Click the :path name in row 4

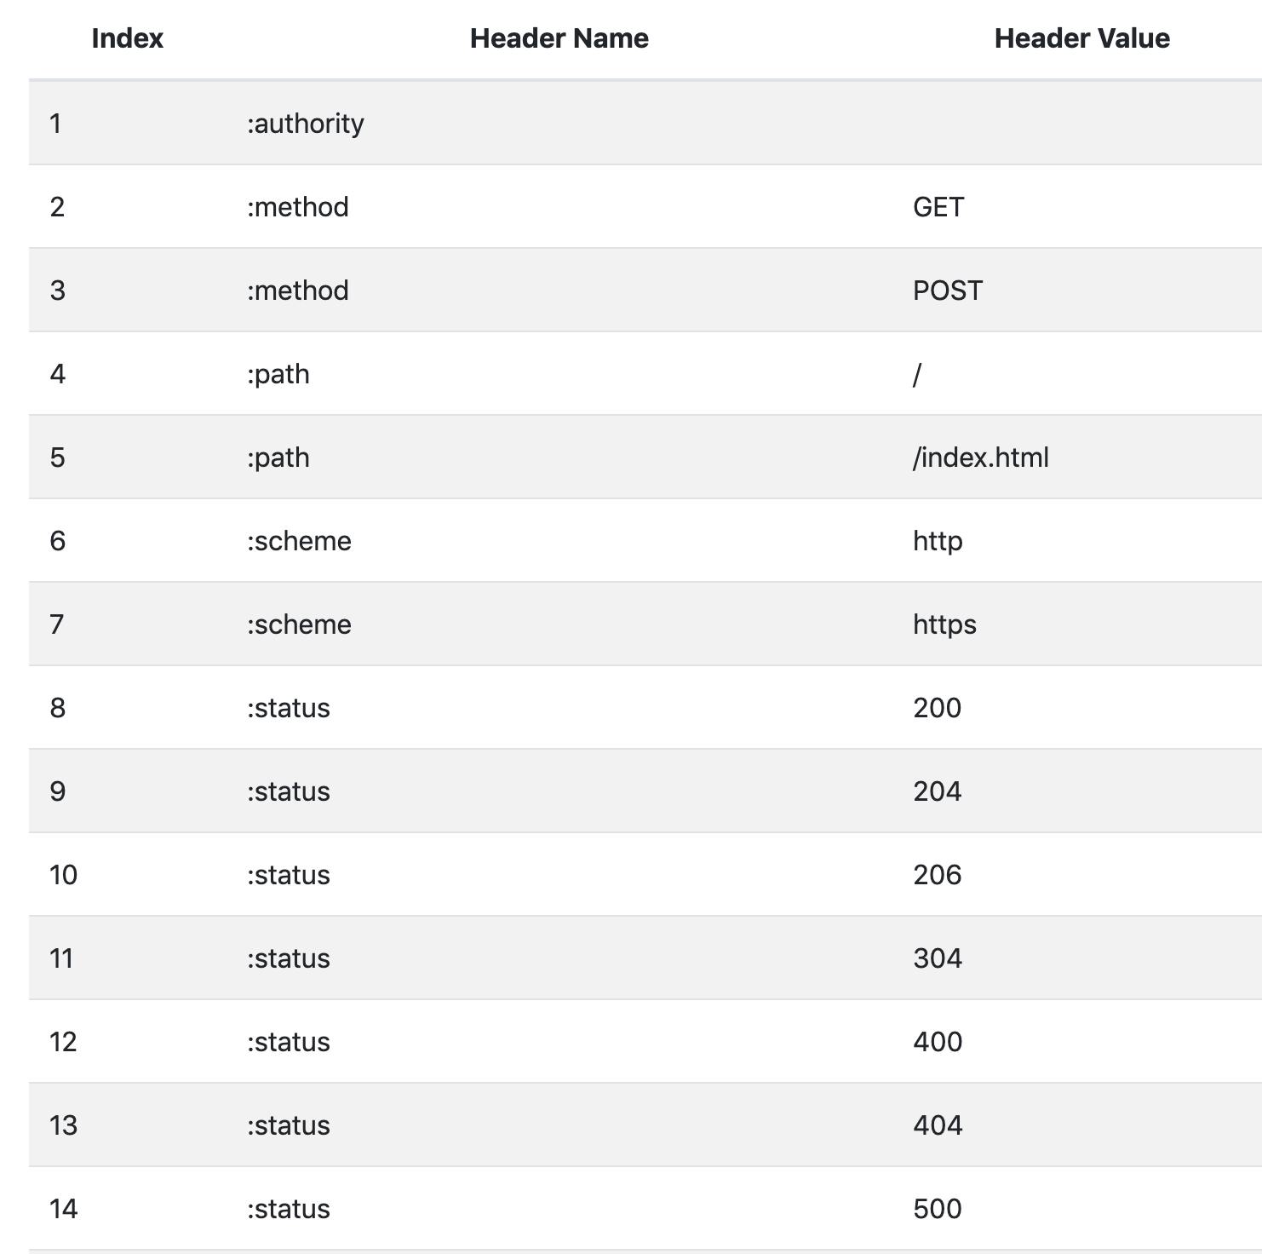(x=278, y=374)
